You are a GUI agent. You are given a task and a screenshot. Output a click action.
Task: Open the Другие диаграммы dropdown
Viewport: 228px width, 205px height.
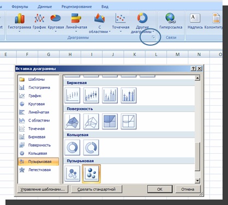point(142,23)
